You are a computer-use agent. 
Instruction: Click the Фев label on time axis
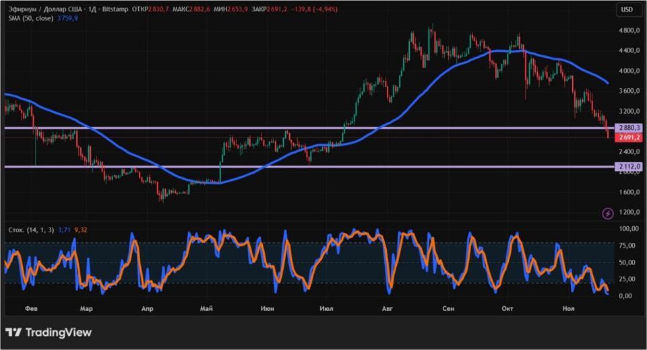[30, 308]
